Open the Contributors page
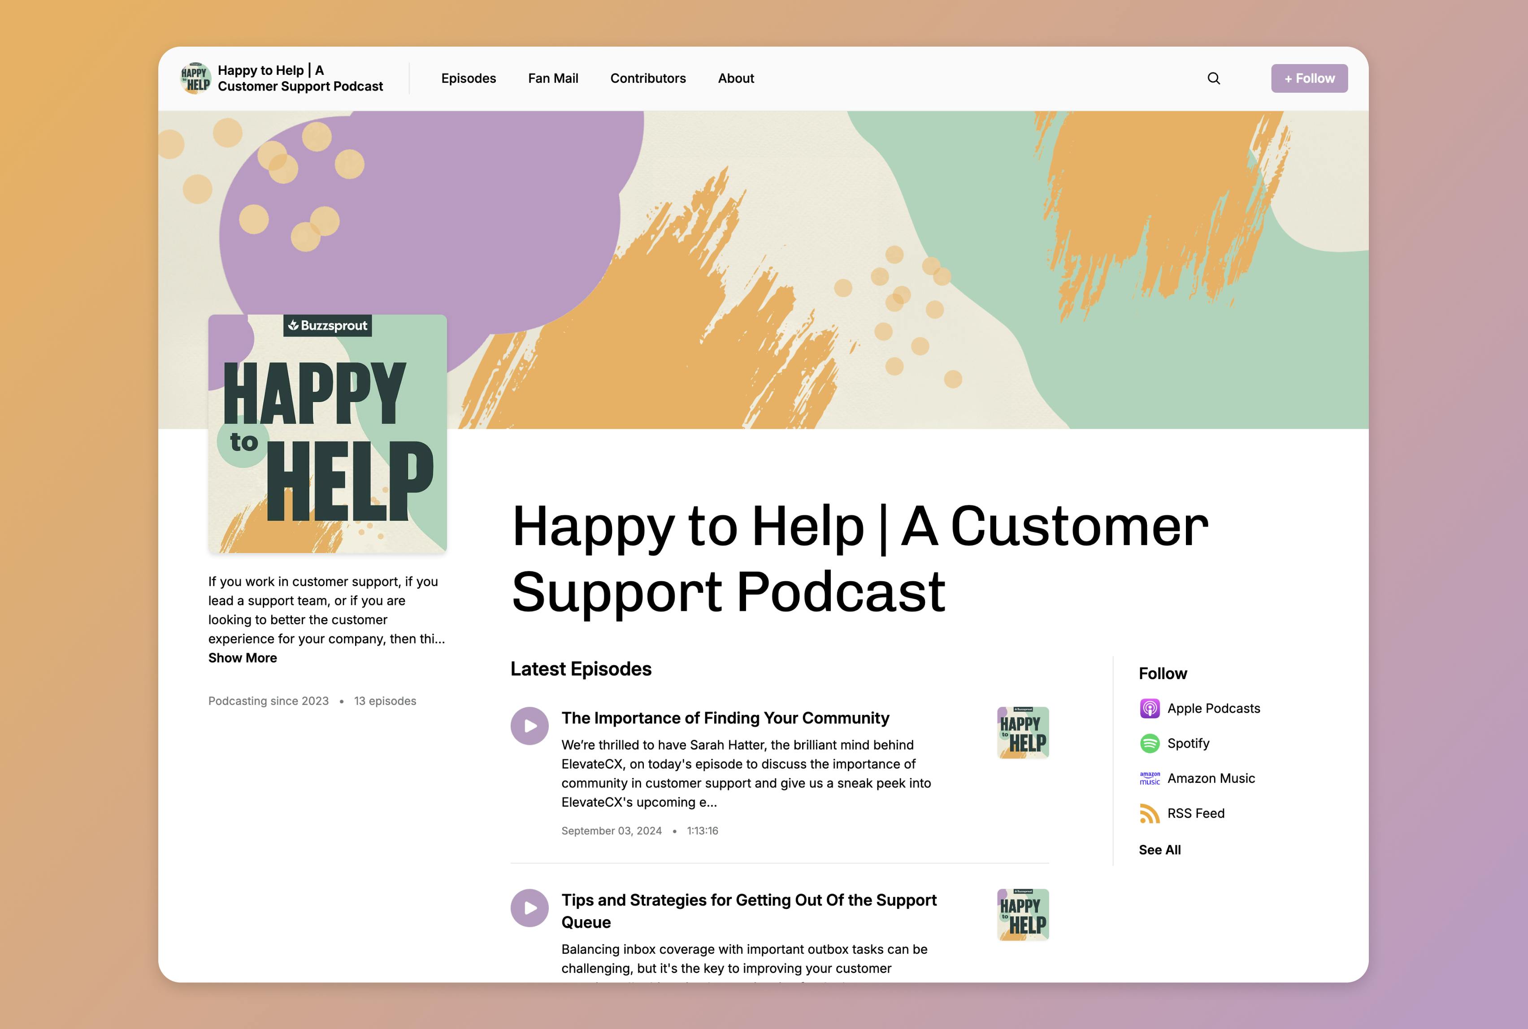The height and width of the screenshot is (1029, 1528). [648, 78]
